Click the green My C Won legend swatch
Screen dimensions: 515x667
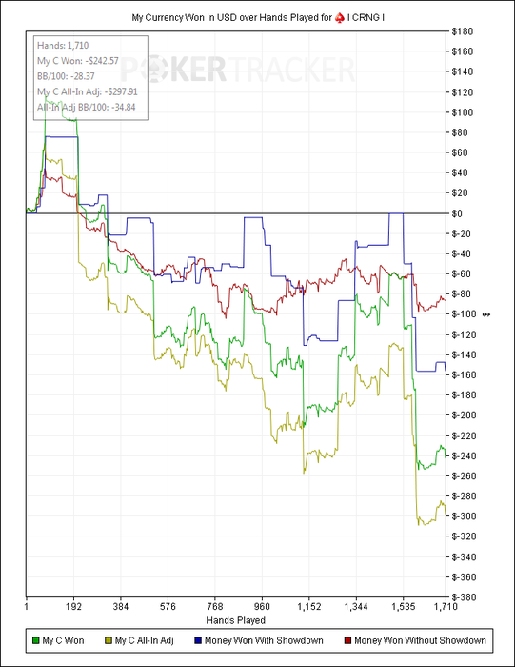(x=35, y=640)
